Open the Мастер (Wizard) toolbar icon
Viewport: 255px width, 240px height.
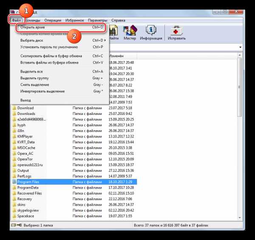[130, 31]
